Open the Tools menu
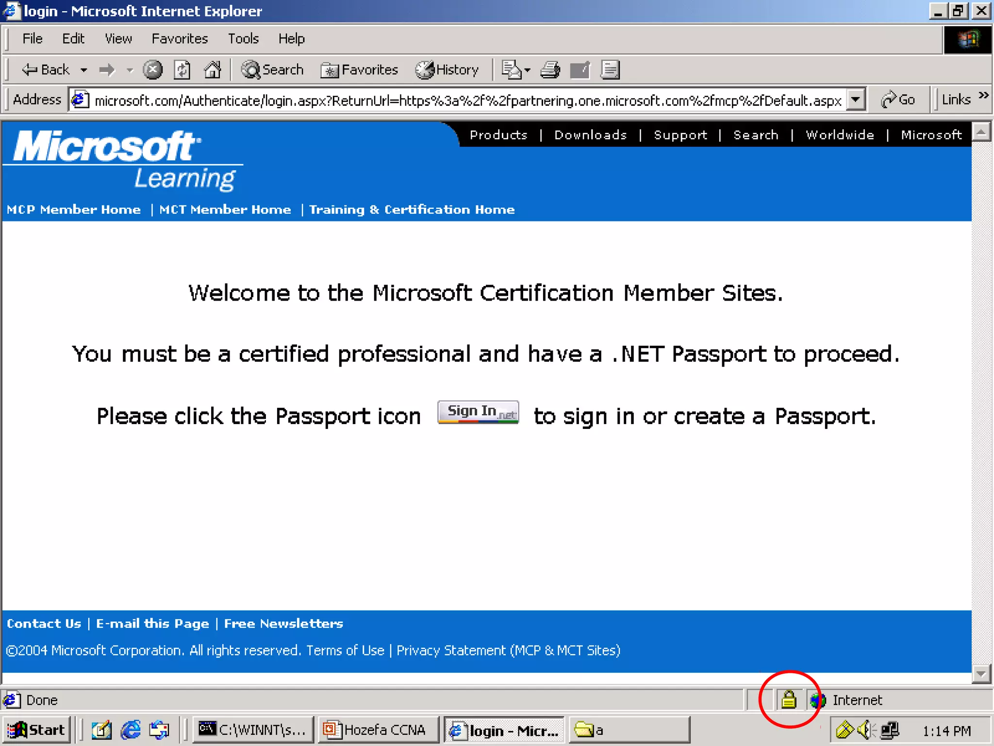This screenshot has width=994, height=746. [x=243, y=39]
